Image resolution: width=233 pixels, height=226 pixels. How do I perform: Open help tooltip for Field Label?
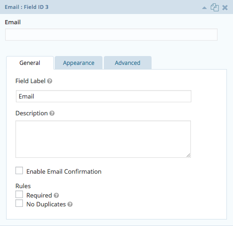click(x=50, y=81)
